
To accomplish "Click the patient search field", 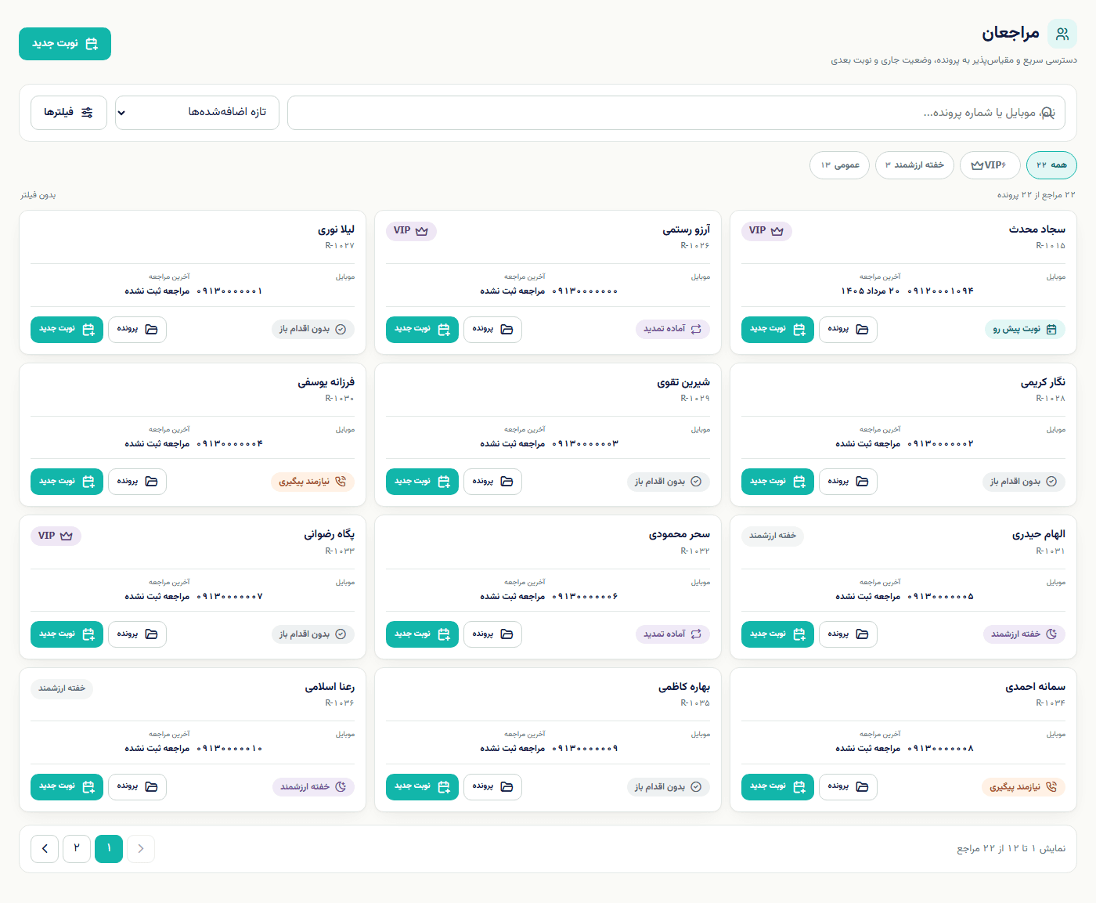I will click(676, 113).
